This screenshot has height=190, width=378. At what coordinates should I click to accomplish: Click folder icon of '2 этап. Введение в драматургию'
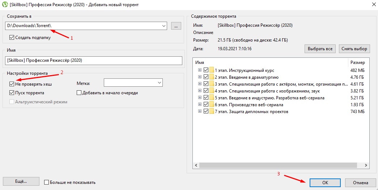coord(212,77)
